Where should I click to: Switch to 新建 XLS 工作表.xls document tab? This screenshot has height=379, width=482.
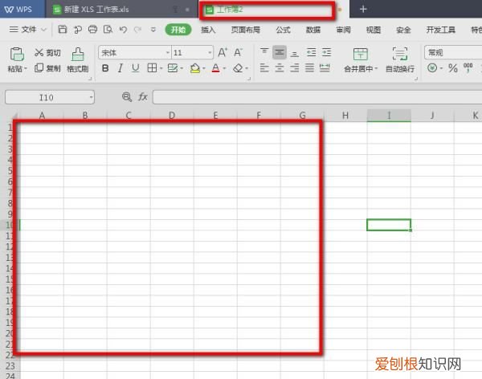point(121,9)
